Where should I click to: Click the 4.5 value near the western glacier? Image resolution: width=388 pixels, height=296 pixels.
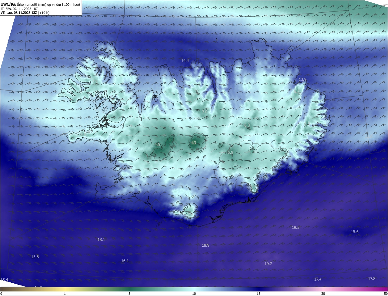157,145
